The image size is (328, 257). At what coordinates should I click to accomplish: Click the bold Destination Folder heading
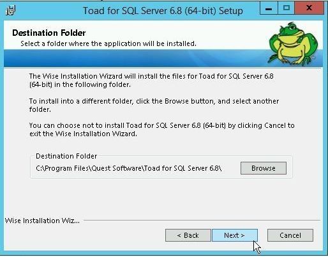pyautogui.click(x=49, y=33)
